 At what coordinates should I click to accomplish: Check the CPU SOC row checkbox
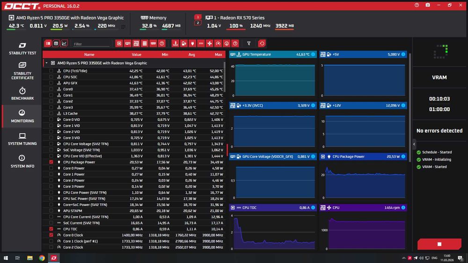click(51, 77)
